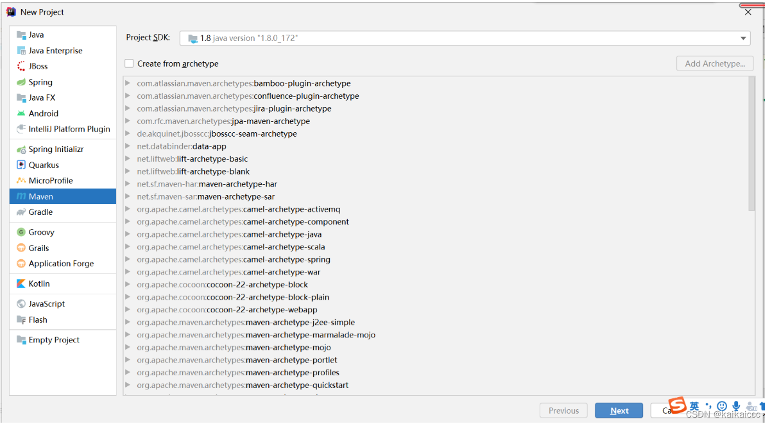Viewport: 770px width, 424px height.
Task: Click the Previous button
Action: [564, 411]
